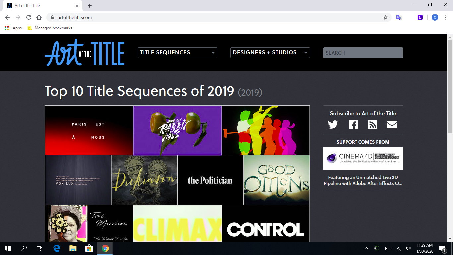Click the taskbar clock showing 11:29 AM
The image size is (453, 255).
(x=424, y=248)
